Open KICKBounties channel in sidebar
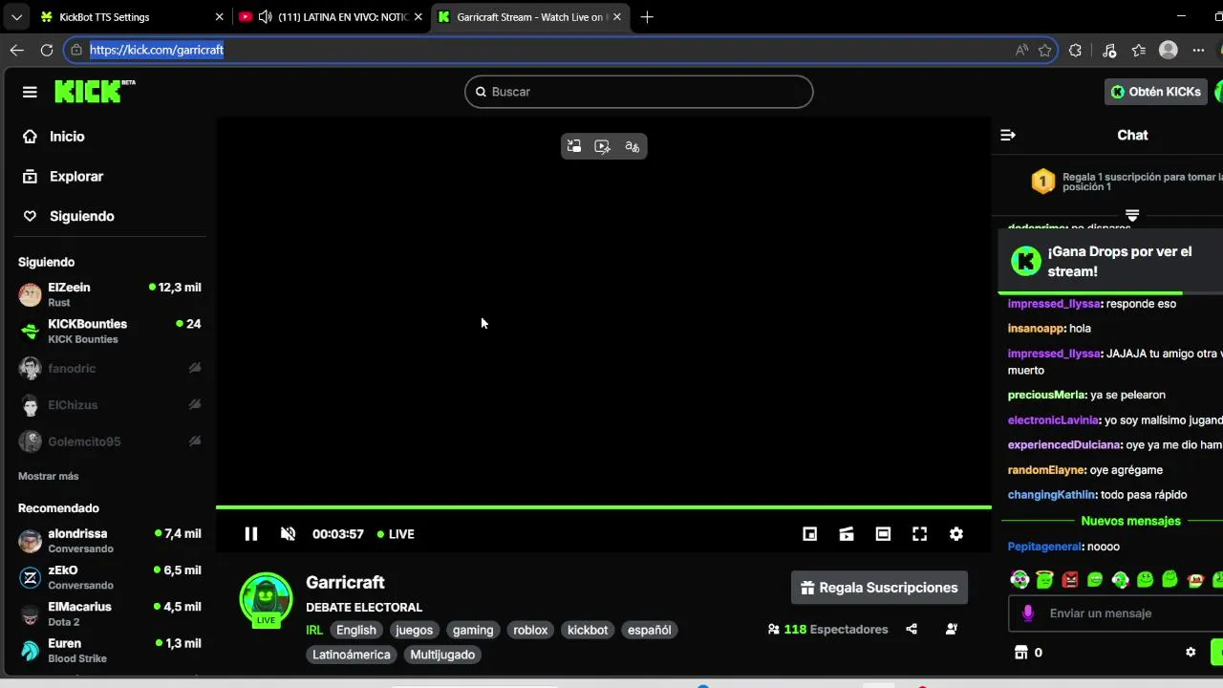 point(110,332)
